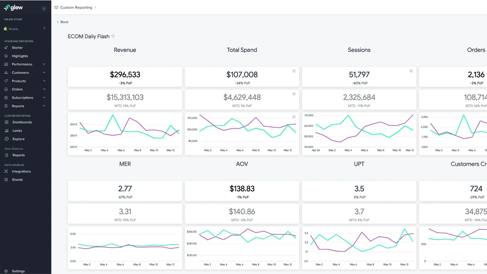This screenshot has height=274, width=487.
Task: Click the Settings gear icon
Action: pyautogui.click(x=6, y=271)
